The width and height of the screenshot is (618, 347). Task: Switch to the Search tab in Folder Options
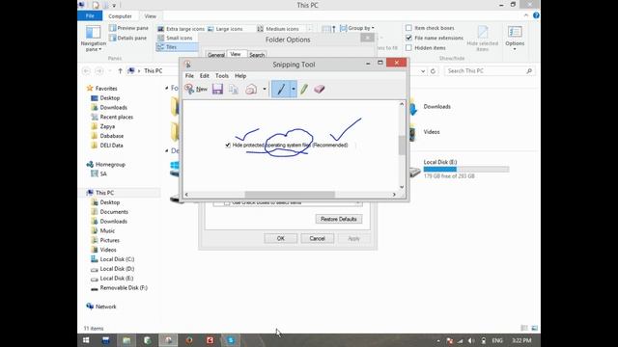point(257,55)
